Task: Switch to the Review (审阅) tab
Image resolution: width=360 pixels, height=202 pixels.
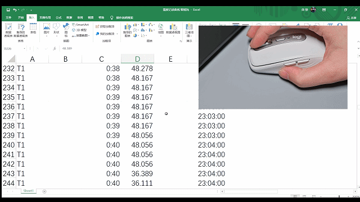Action: pos(80,17)
